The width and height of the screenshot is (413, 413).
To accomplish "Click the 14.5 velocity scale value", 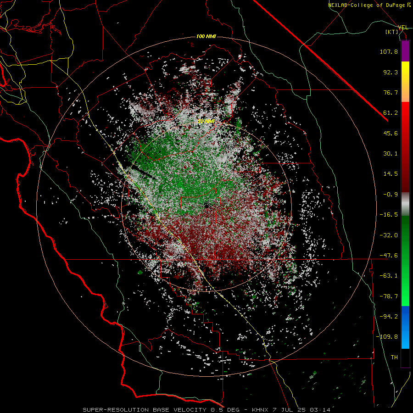I will coord(391,174).
